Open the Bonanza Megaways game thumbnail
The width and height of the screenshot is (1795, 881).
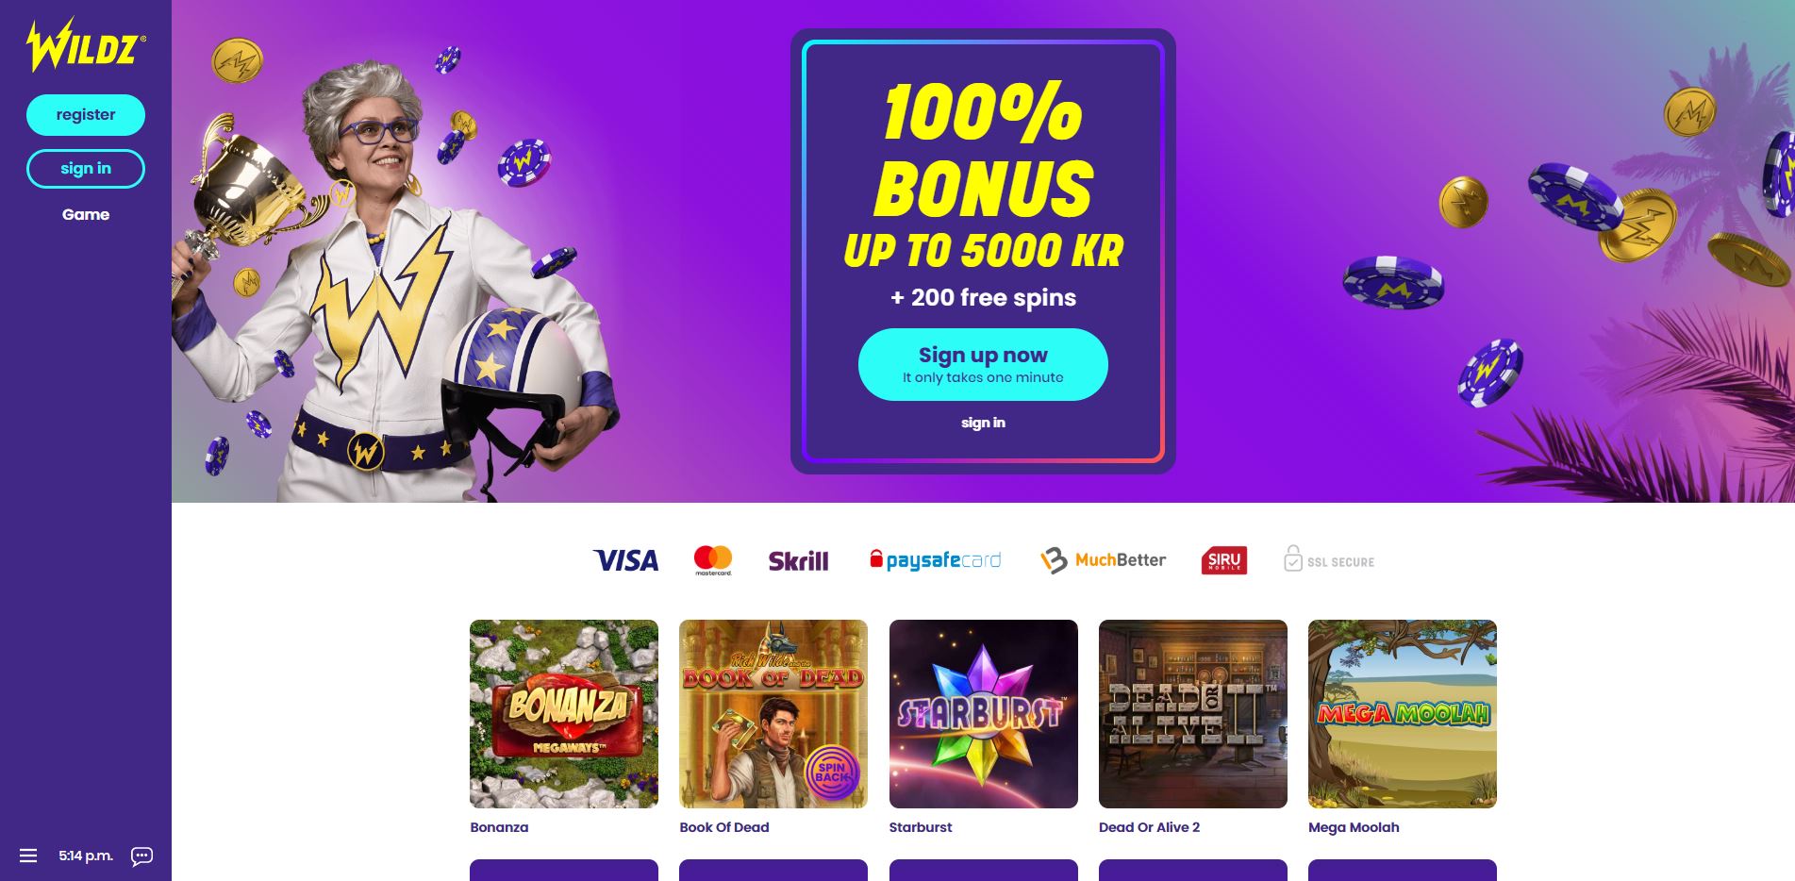(564, 714)
